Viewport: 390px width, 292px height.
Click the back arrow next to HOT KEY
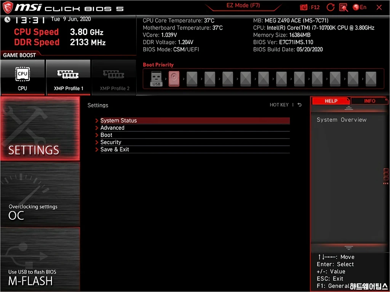[300, 105]
